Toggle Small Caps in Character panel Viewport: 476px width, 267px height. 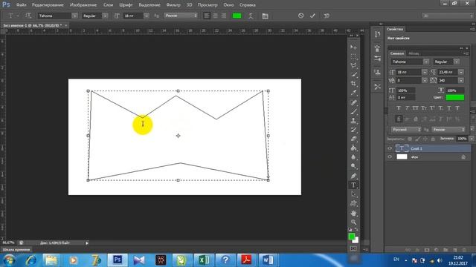424,108
